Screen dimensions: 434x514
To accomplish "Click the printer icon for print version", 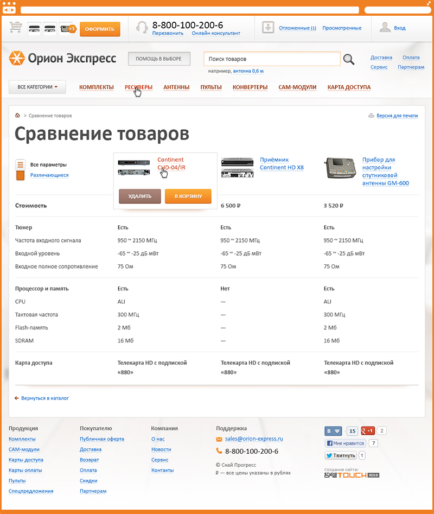I will [x=371, y=116].
